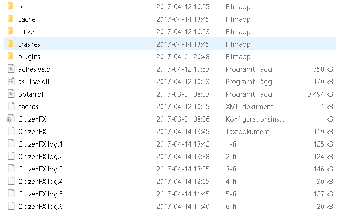Select the asi-five.dll file icon
The width and height of the screenshot is (342, 214).
click(x=11, y=81)
